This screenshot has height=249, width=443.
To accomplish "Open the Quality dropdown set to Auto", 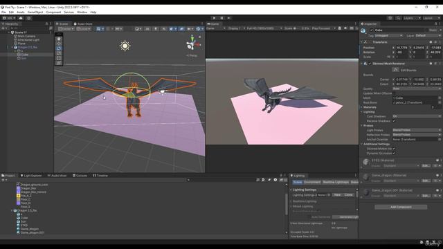I will 417,89.
